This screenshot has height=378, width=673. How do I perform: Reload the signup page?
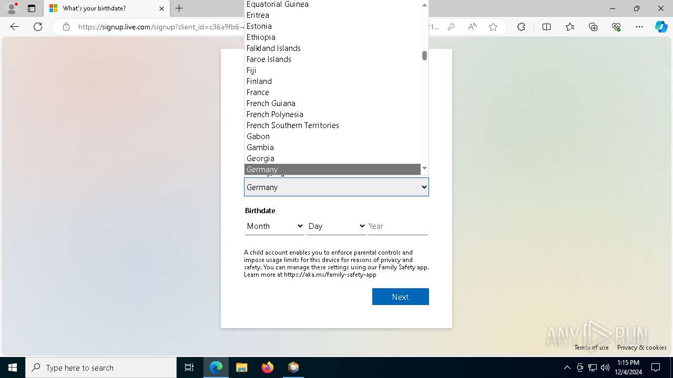tap(38, 27)
